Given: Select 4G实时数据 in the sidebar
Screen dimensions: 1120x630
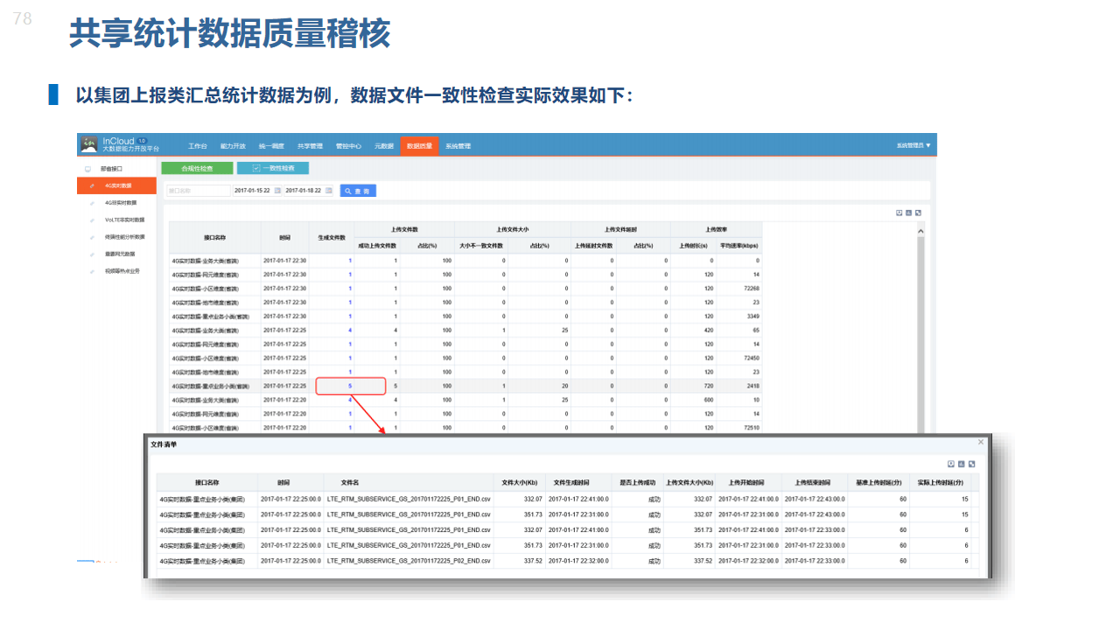Looking at the screenshot, I should click(x=116, y=185).
